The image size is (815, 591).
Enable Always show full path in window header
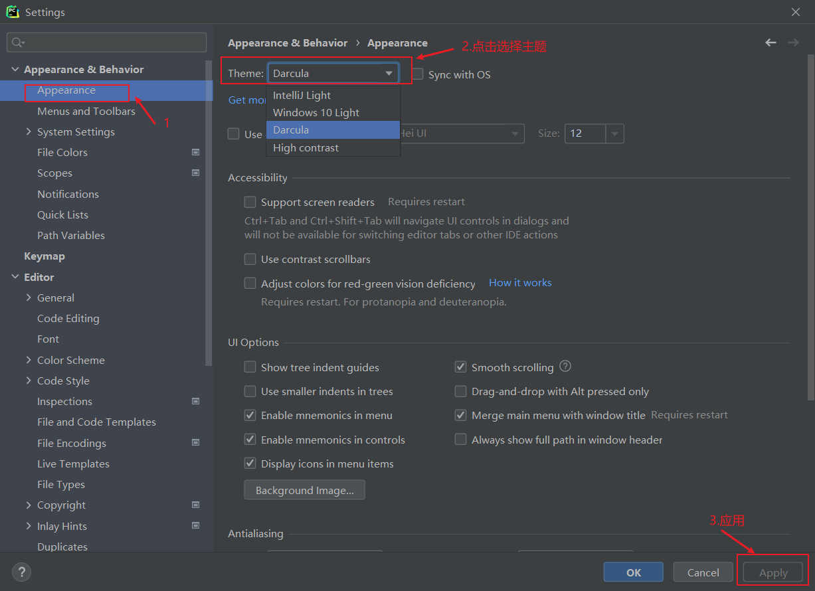(460, 440)
